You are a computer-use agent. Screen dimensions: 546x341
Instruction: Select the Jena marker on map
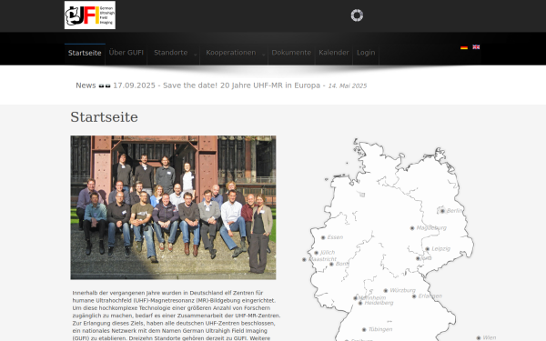418,258
